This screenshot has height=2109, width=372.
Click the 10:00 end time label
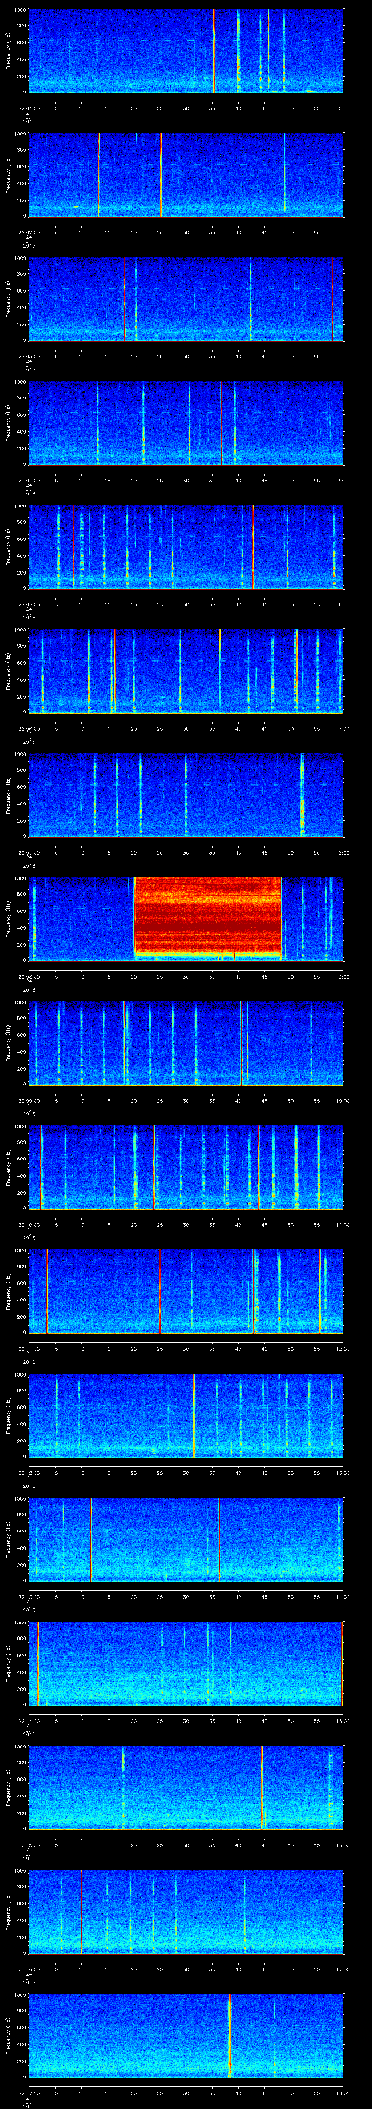[343, 1101]
